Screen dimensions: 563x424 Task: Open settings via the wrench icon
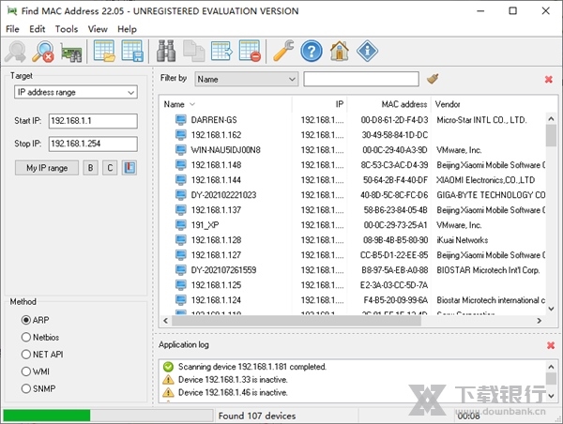coord(283,51)
